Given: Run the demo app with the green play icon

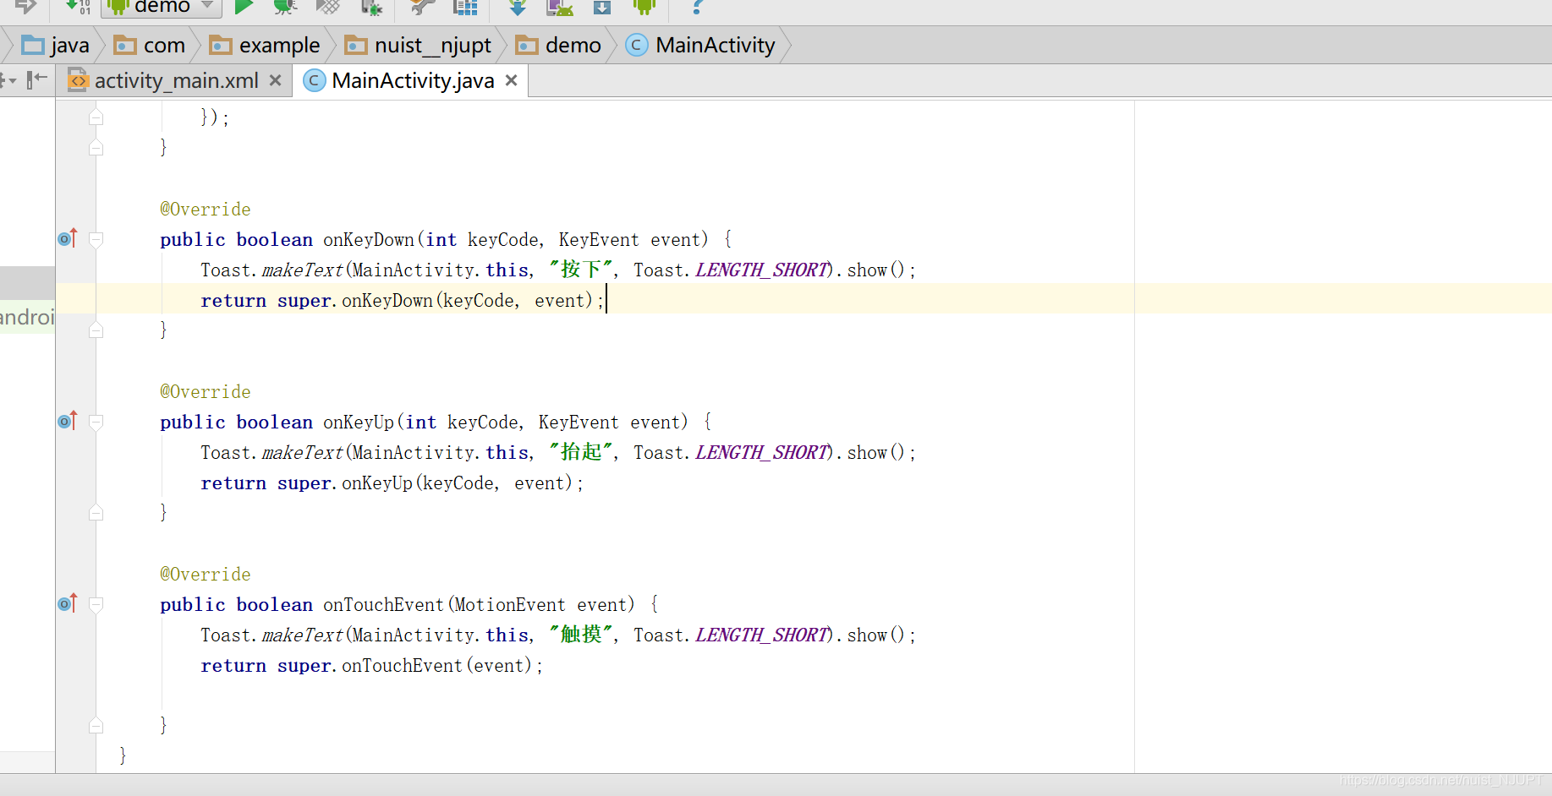Looking at the screenshot, I should pyautogui.click(x=244, y=7).
